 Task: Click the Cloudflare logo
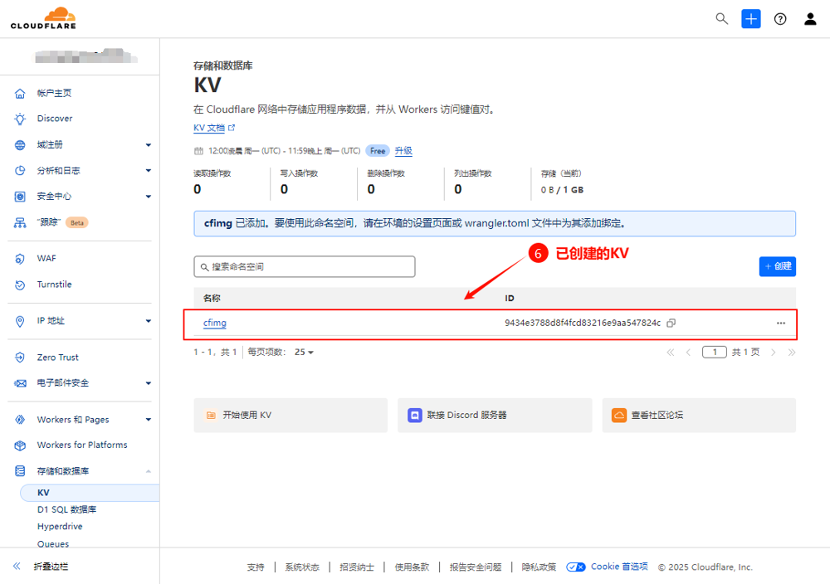43,18
